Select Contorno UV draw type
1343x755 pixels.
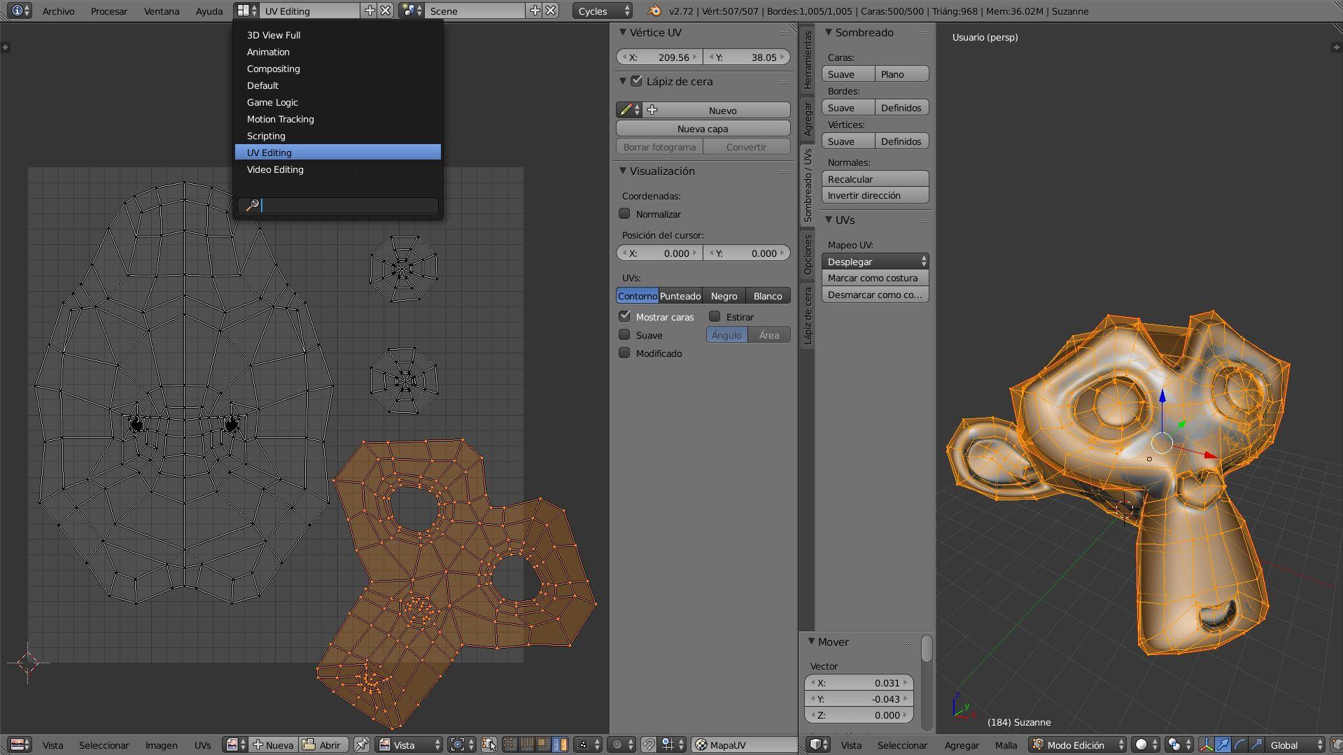pos(637,295)
